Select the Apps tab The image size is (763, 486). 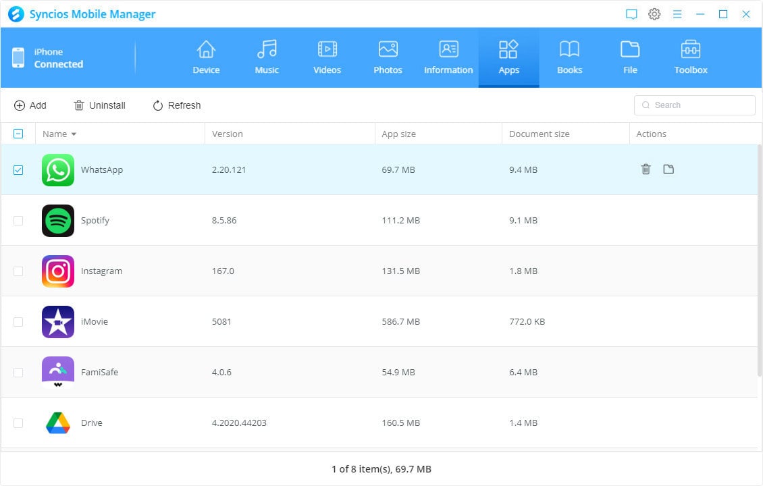click(x=509, y=57)
